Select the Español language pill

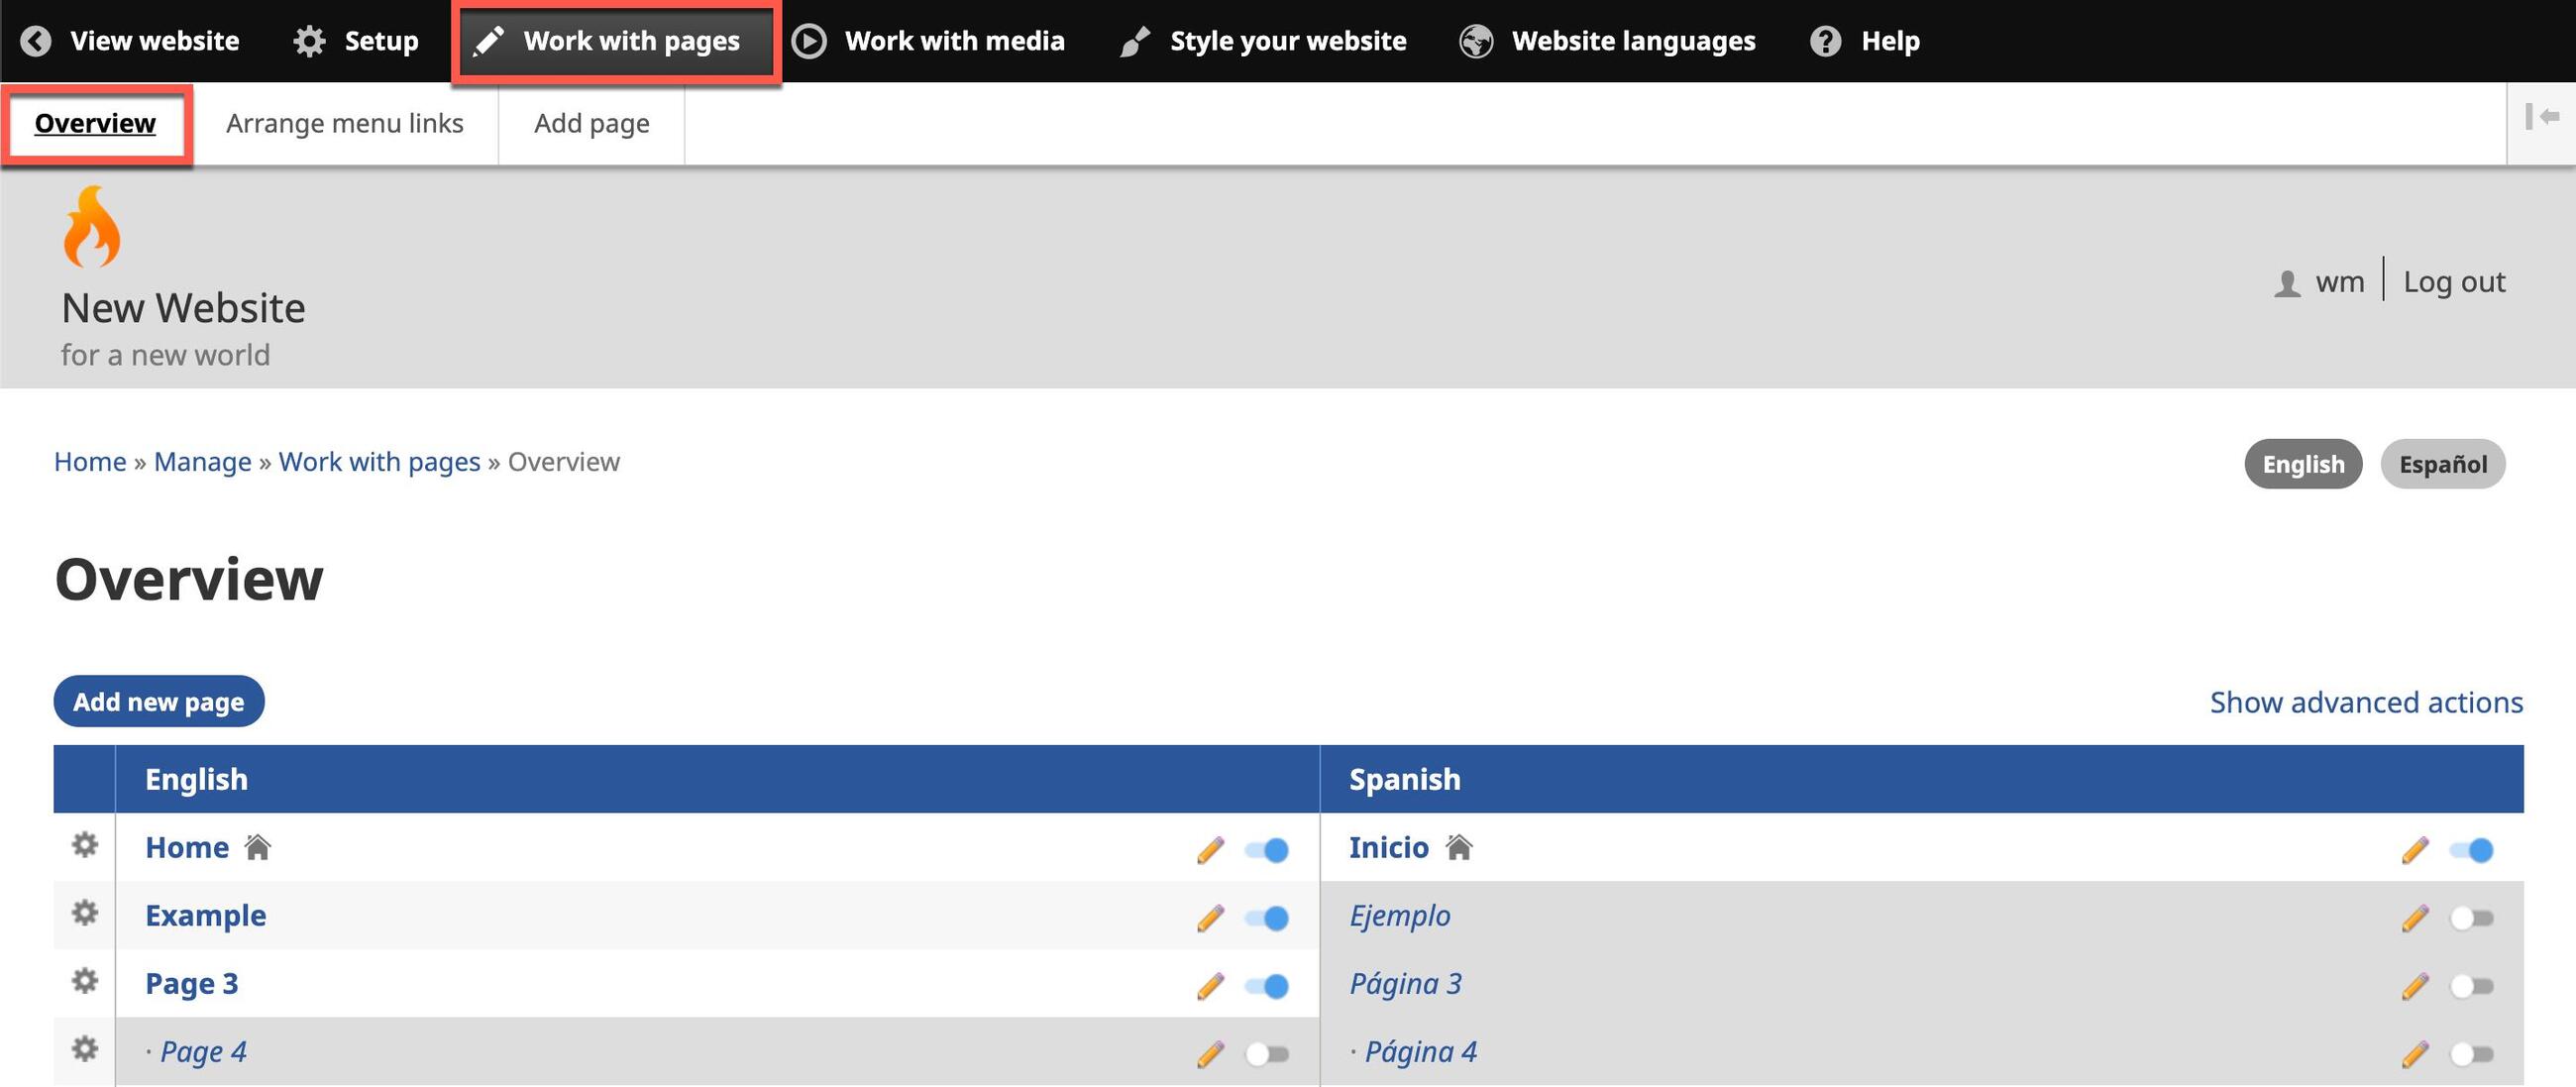(2442, 464)
